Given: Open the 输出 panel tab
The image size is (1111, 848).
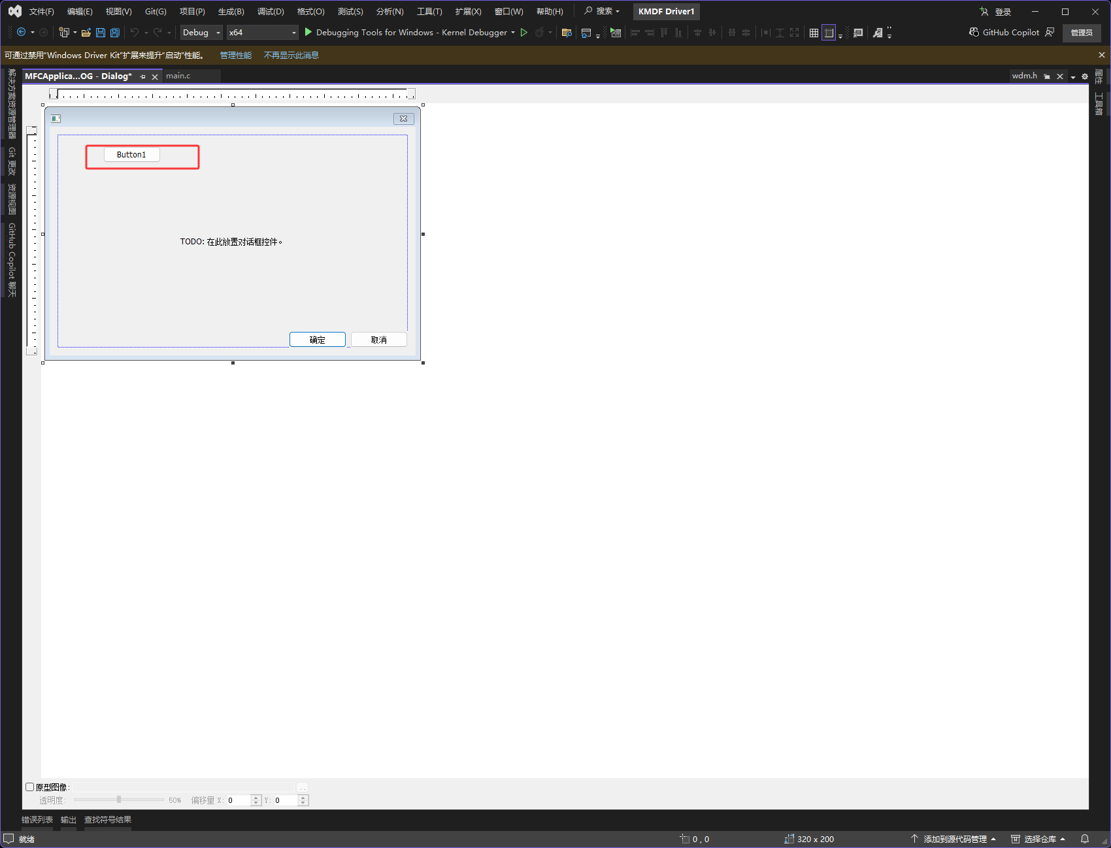Looking at the screenshot, I should click(x=69, y=819).
